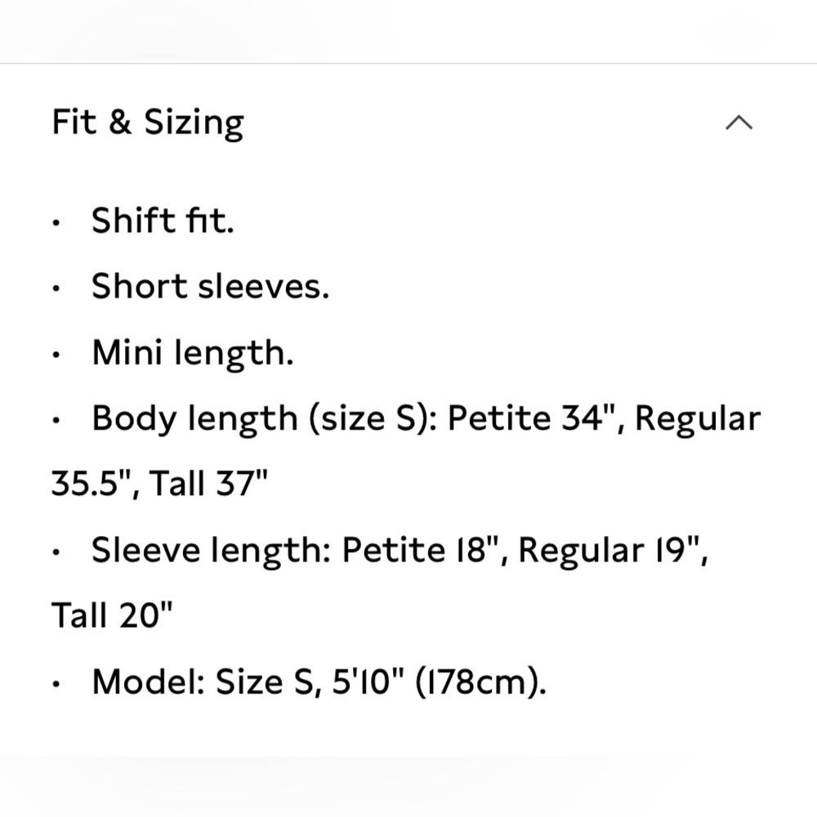The width and height of the screenshot is (817, 817).
Task: Click the Fit & Sizing heading
Action: [148, 123]
